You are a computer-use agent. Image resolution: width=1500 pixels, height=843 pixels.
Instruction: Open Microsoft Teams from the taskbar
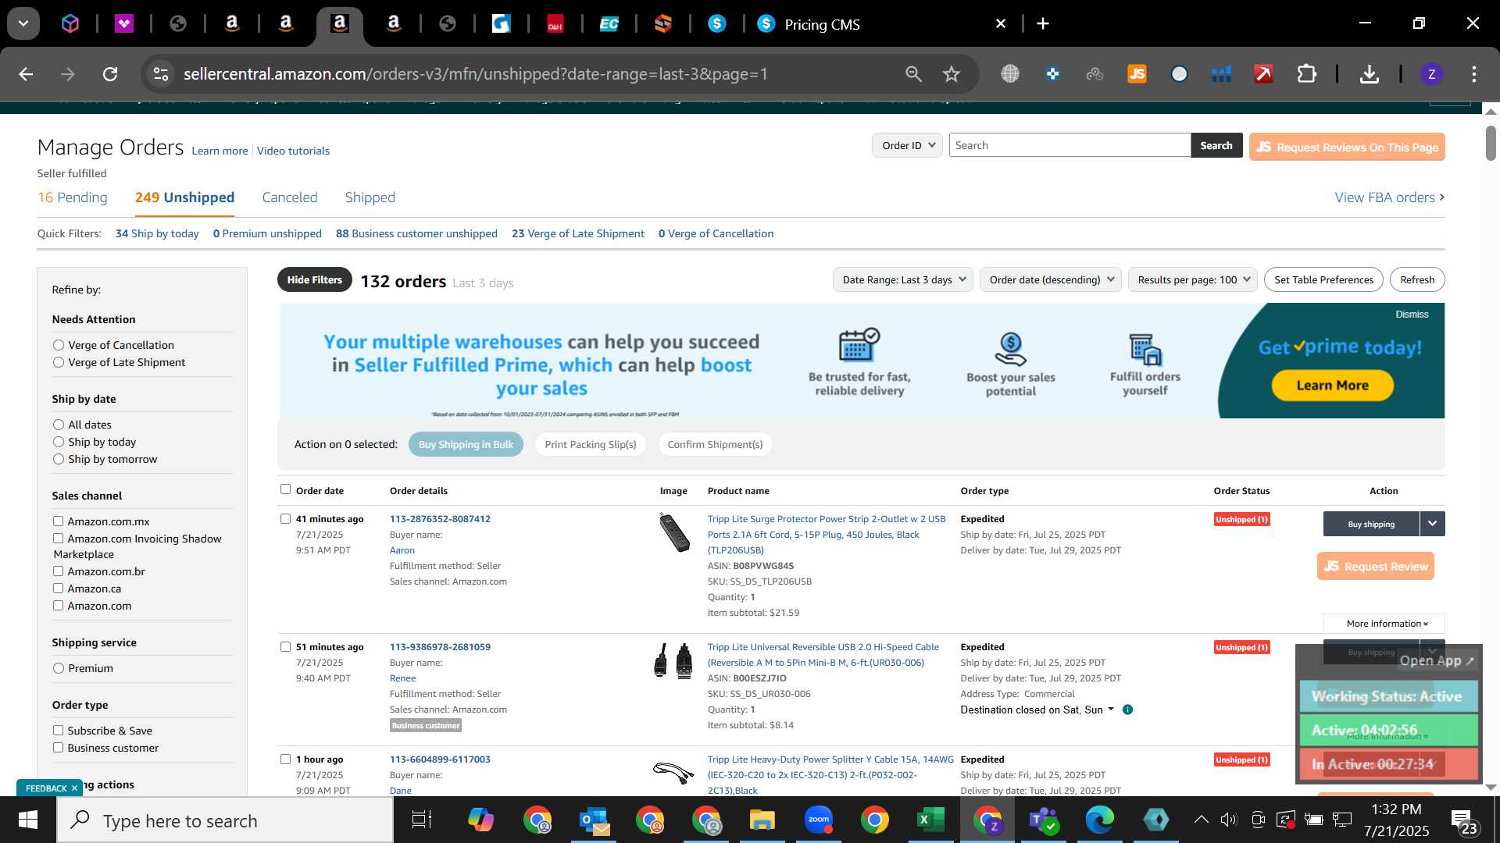[x=1043, y=820]
